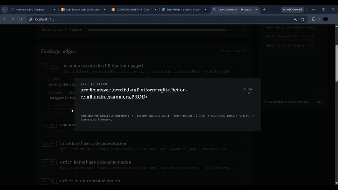
Task: Switch to Rate Limit Google AI Studio tab
Action: 184,10
